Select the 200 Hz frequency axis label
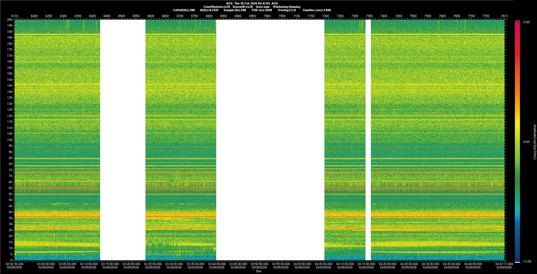The width and height of the screenshot is (537, 274). (x=10, y=20)
